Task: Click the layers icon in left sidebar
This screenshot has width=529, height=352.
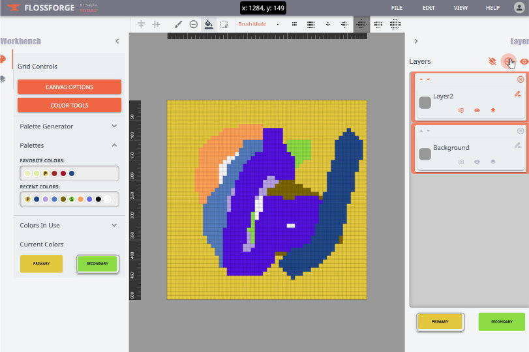Action: click(x=3, y=79)
